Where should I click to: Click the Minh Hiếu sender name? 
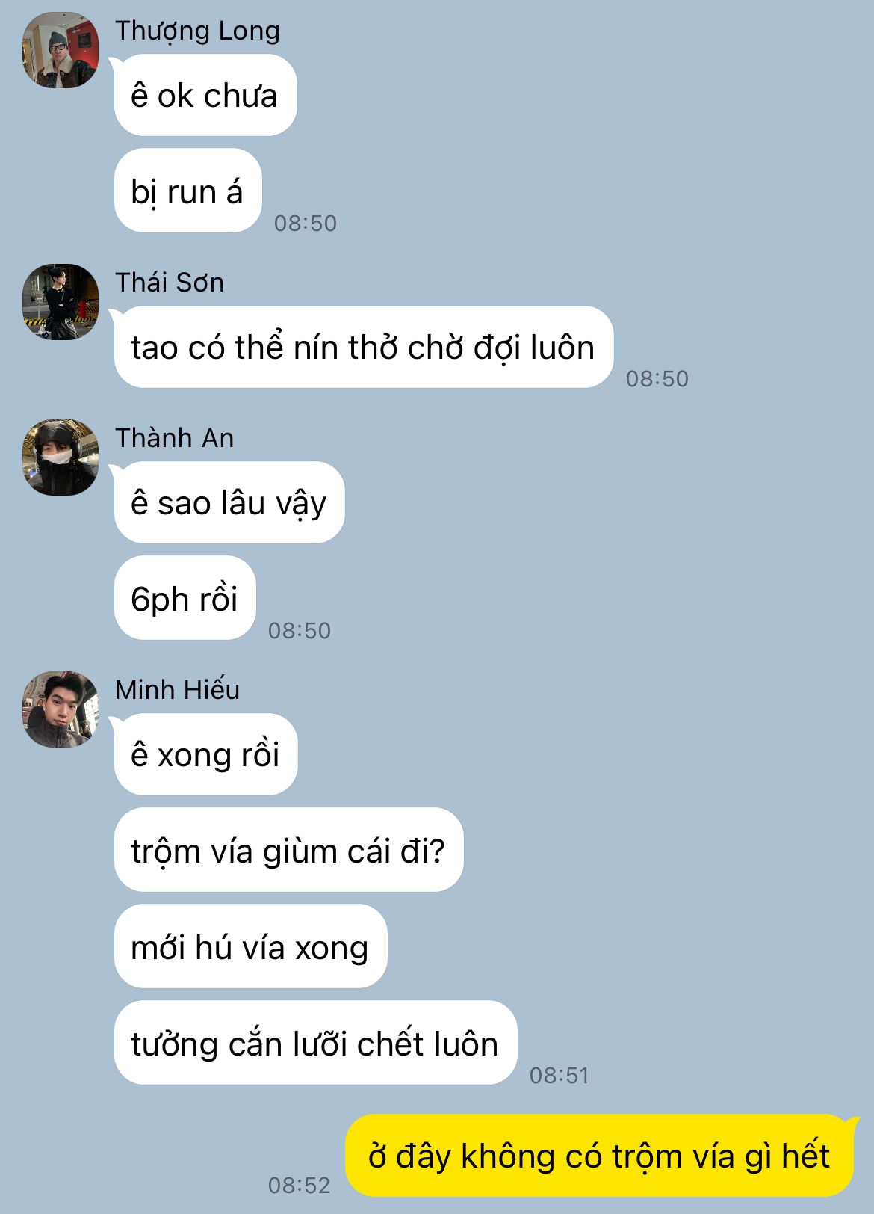[x=177, y=689]
